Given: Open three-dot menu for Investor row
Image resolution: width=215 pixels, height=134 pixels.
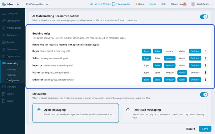Looking at the screenshot, I should coord(205,65).
